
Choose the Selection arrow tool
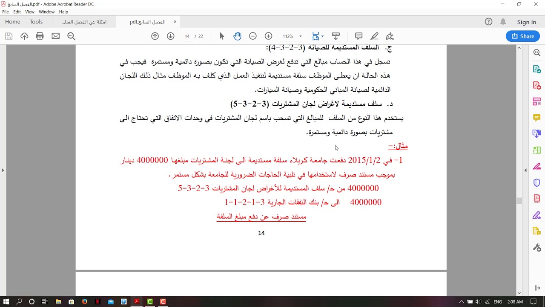pos(222,36)
